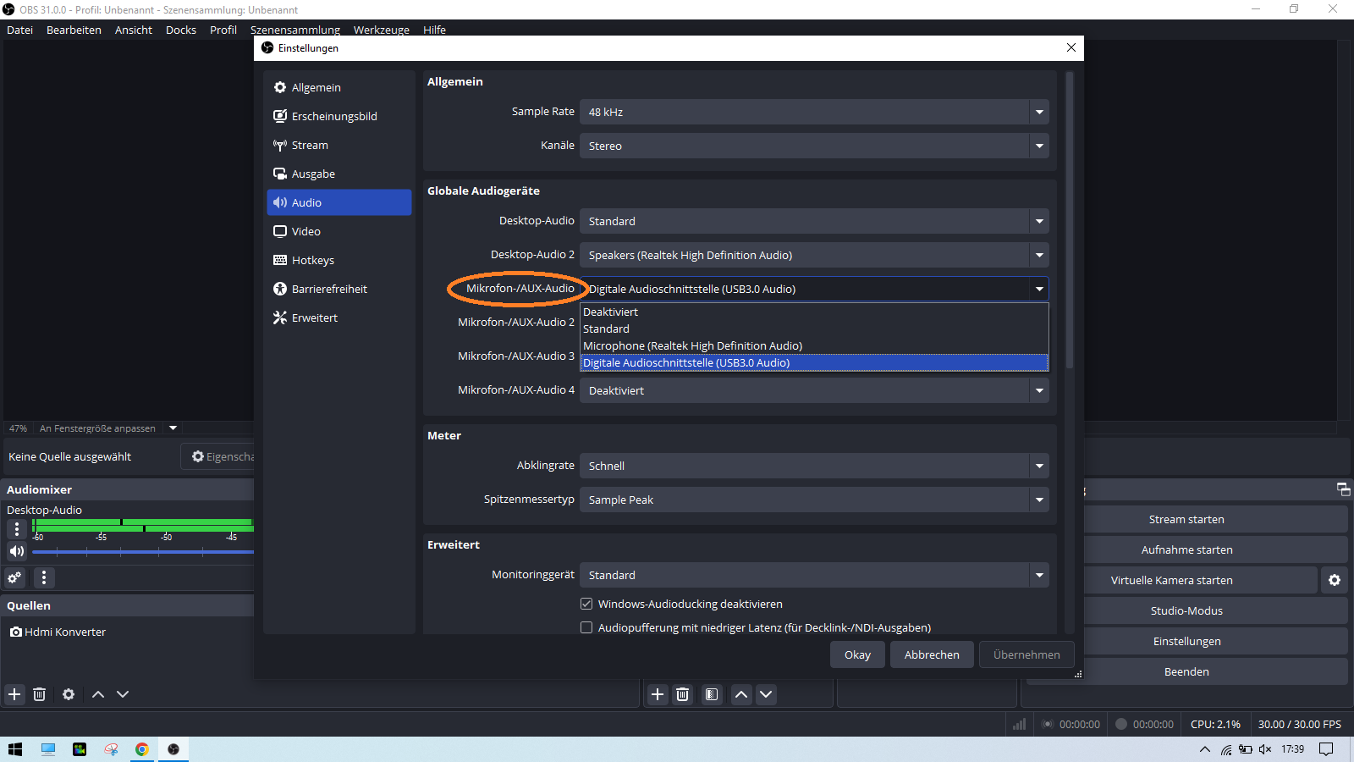
Task: Open the Hotkeys settings category
Action: (x=339, y=260)
